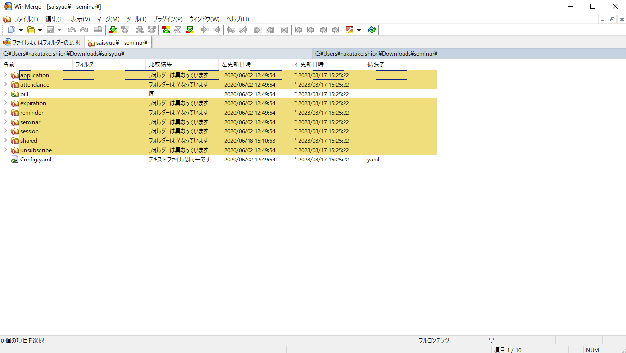Open the 表示(V) menu
626x353 pixels.
point(80,19)
